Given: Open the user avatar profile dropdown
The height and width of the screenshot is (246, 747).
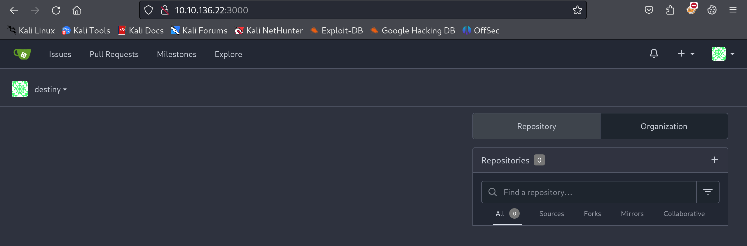Looking at the screenshot, I should pyautogui.click(x=722, y=54).
